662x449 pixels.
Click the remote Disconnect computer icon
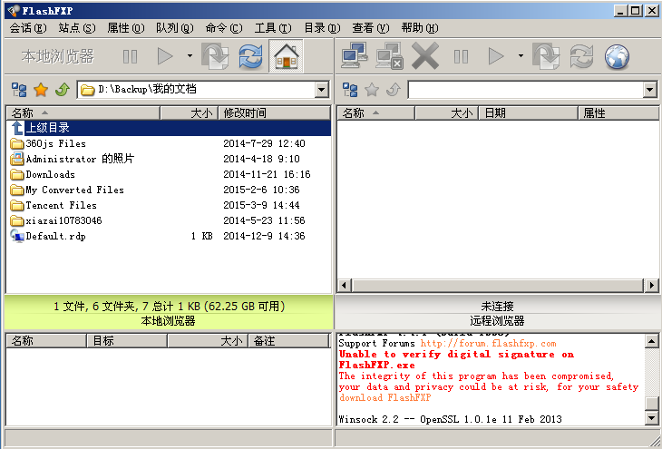[389, 55]
